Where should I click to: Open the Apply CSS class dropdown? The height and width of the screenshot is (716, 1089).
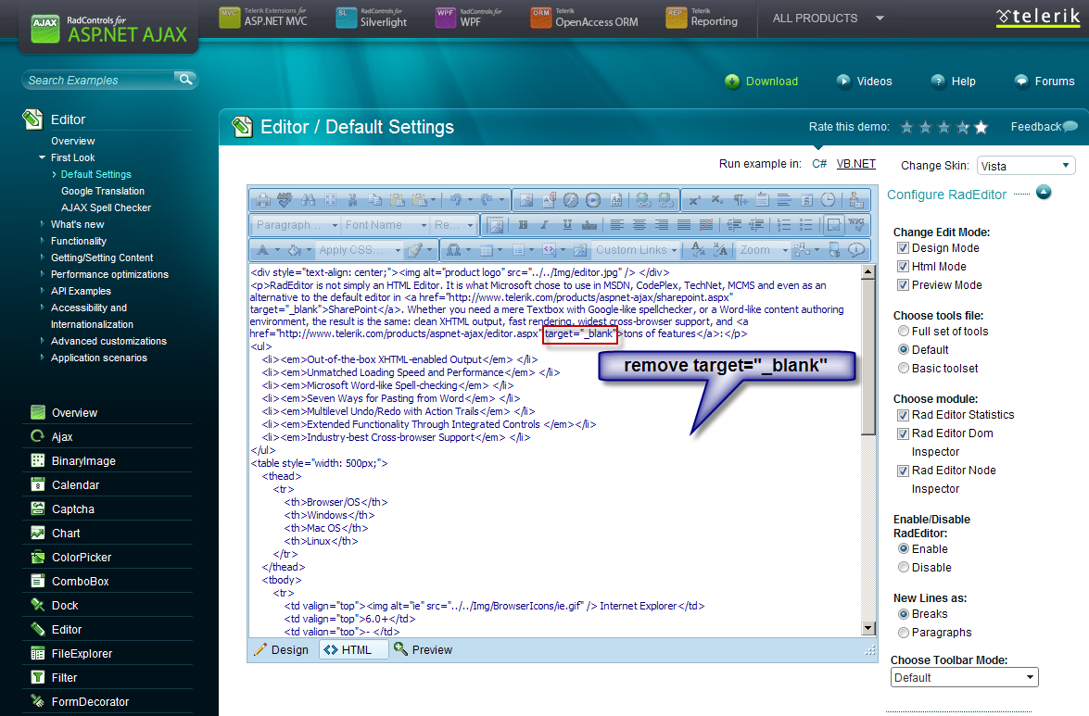(x=360, y=250)
